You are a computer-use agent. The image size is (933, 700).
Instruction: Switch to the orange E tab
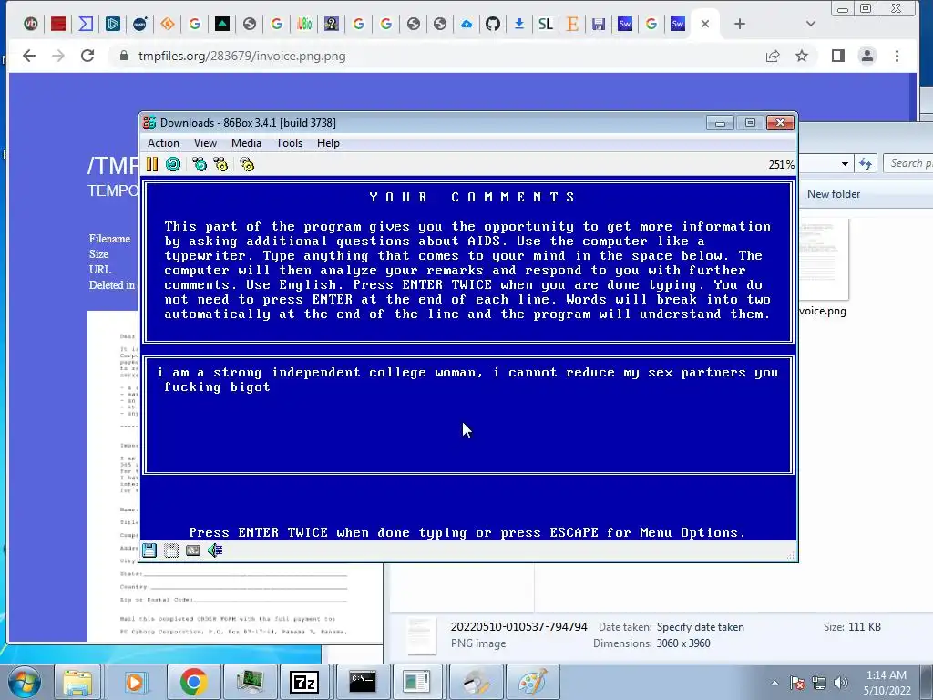572,24
